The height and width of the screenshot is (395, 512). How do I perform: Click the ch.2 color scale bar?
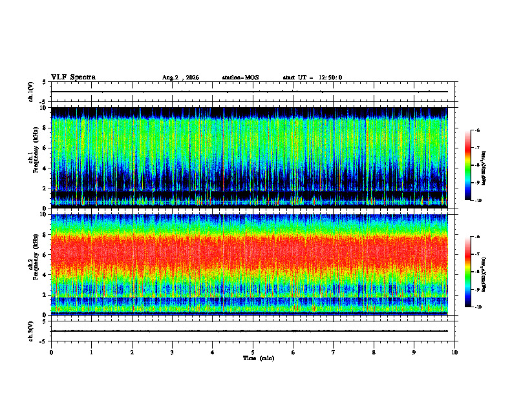(467, 272)
